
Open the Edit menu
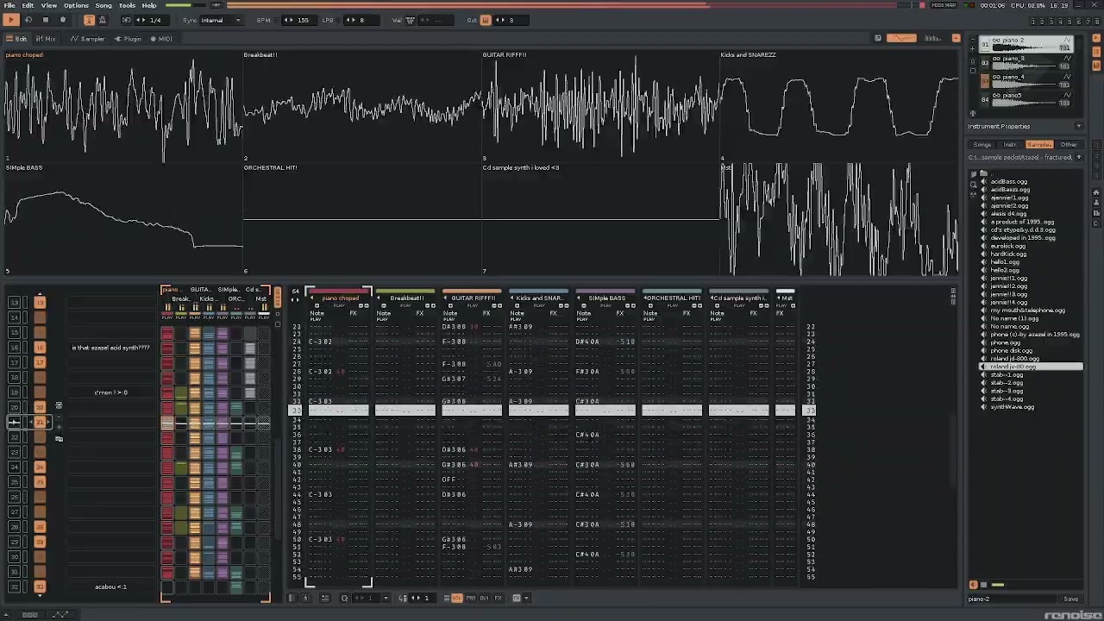tap(28, 5)
